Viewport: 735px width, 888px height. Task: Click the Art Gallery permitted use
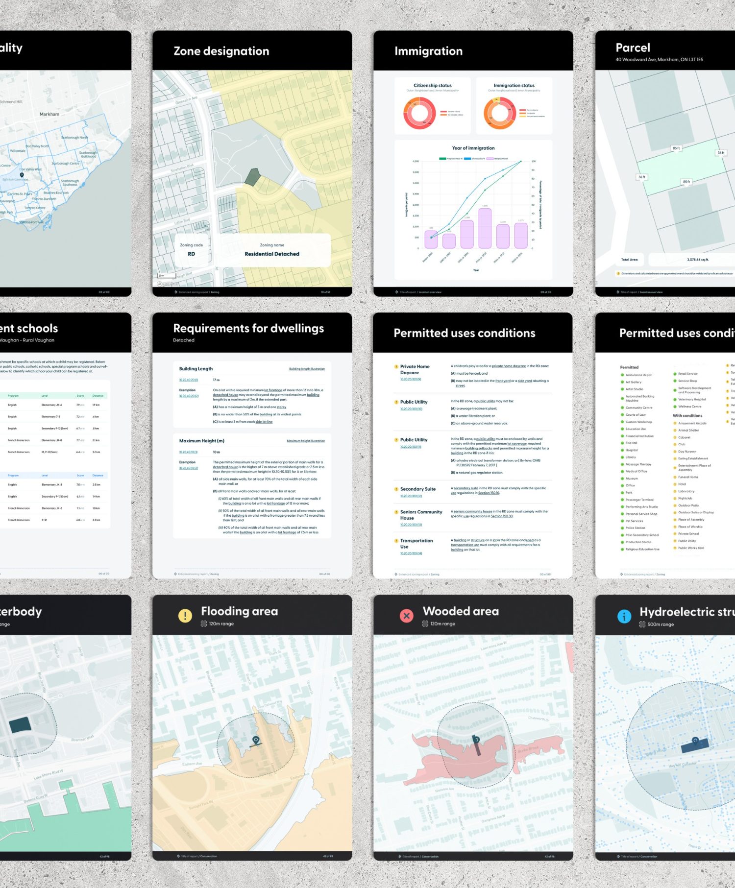pyautogui.click(x=634, y=382)
